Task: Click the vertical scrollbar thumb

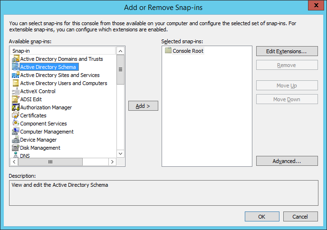Action: 120,69
